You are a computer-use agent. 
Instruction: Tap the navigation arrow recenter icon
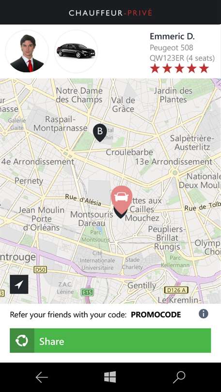click(x=19, y=284)
